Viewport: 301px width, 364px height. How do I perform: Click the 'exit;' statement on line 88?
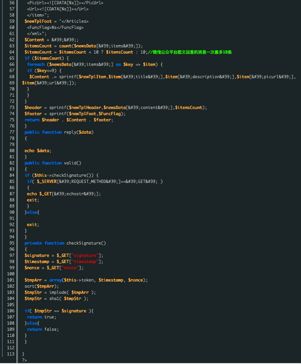(33, 200)
